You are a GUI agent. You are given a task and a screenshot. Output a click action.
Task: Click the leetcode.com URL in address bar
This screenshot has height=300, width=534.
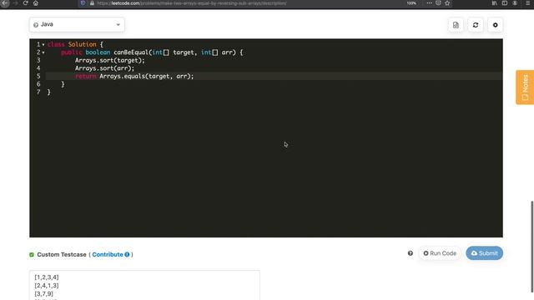click(192, 3)
